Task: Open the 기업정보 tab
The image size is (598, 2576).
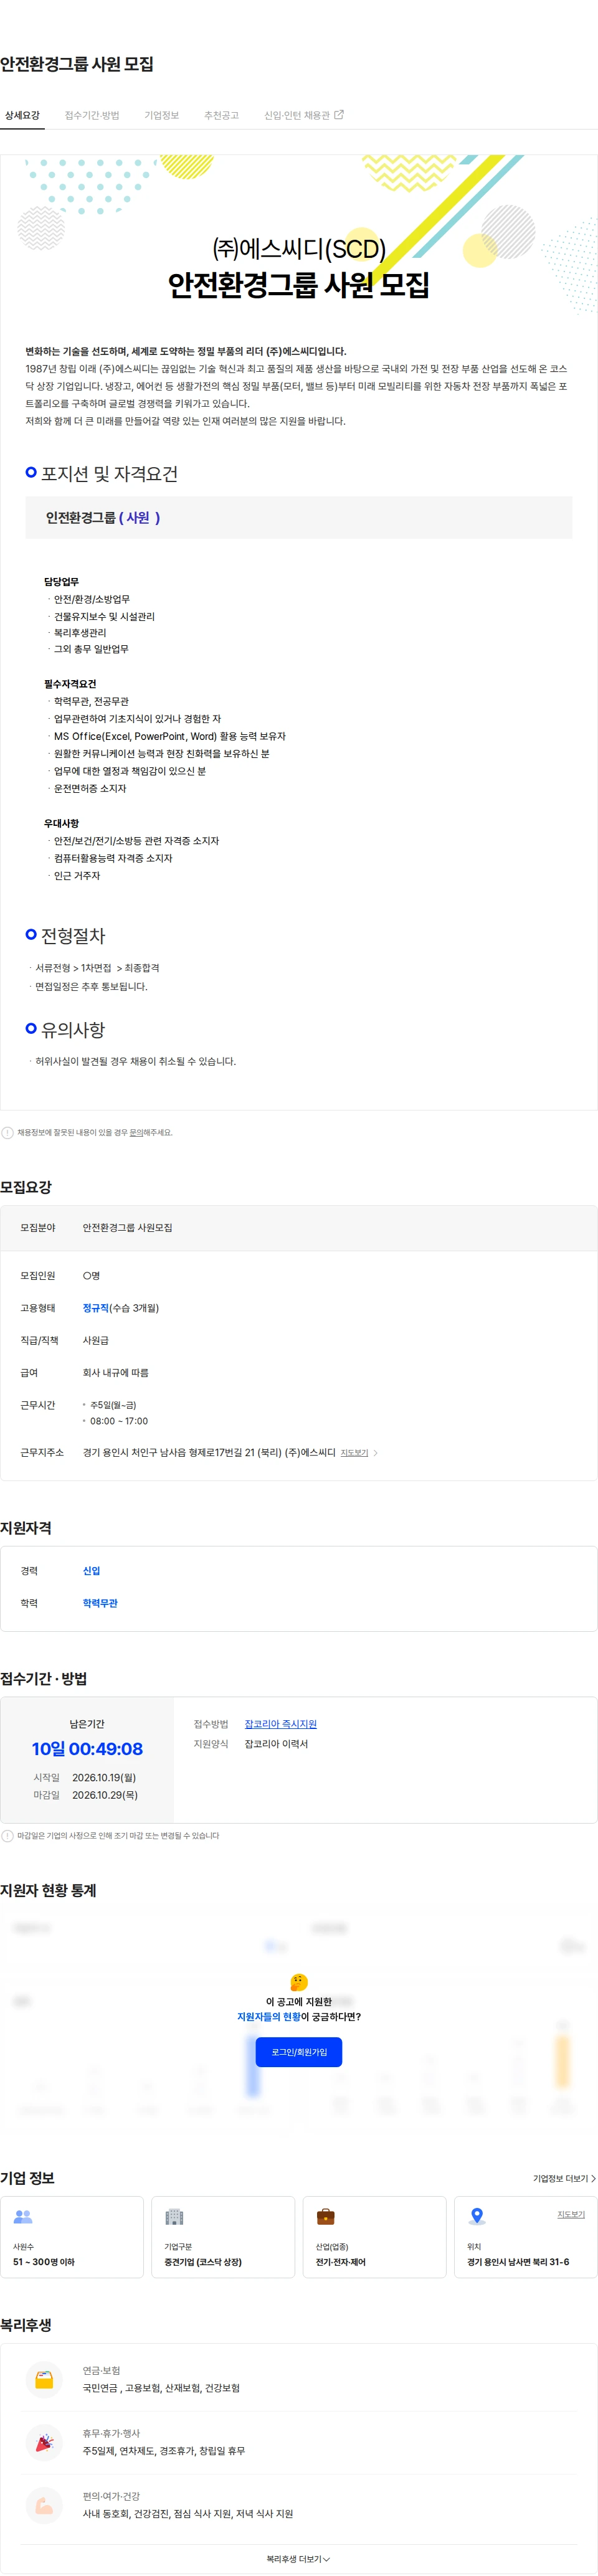Action: (x=161, y=115)
